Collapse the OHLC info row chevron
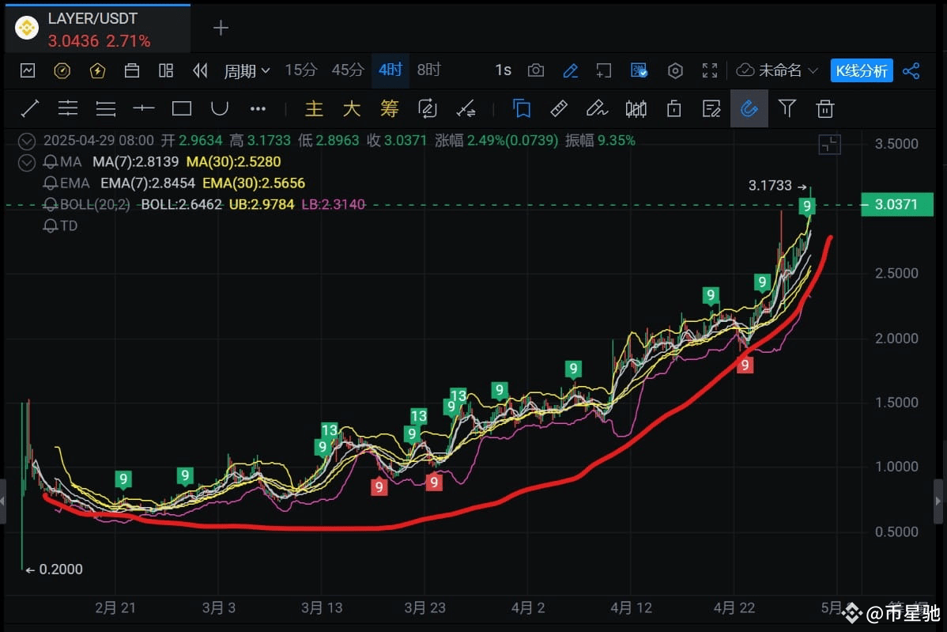 pos(27,142)
